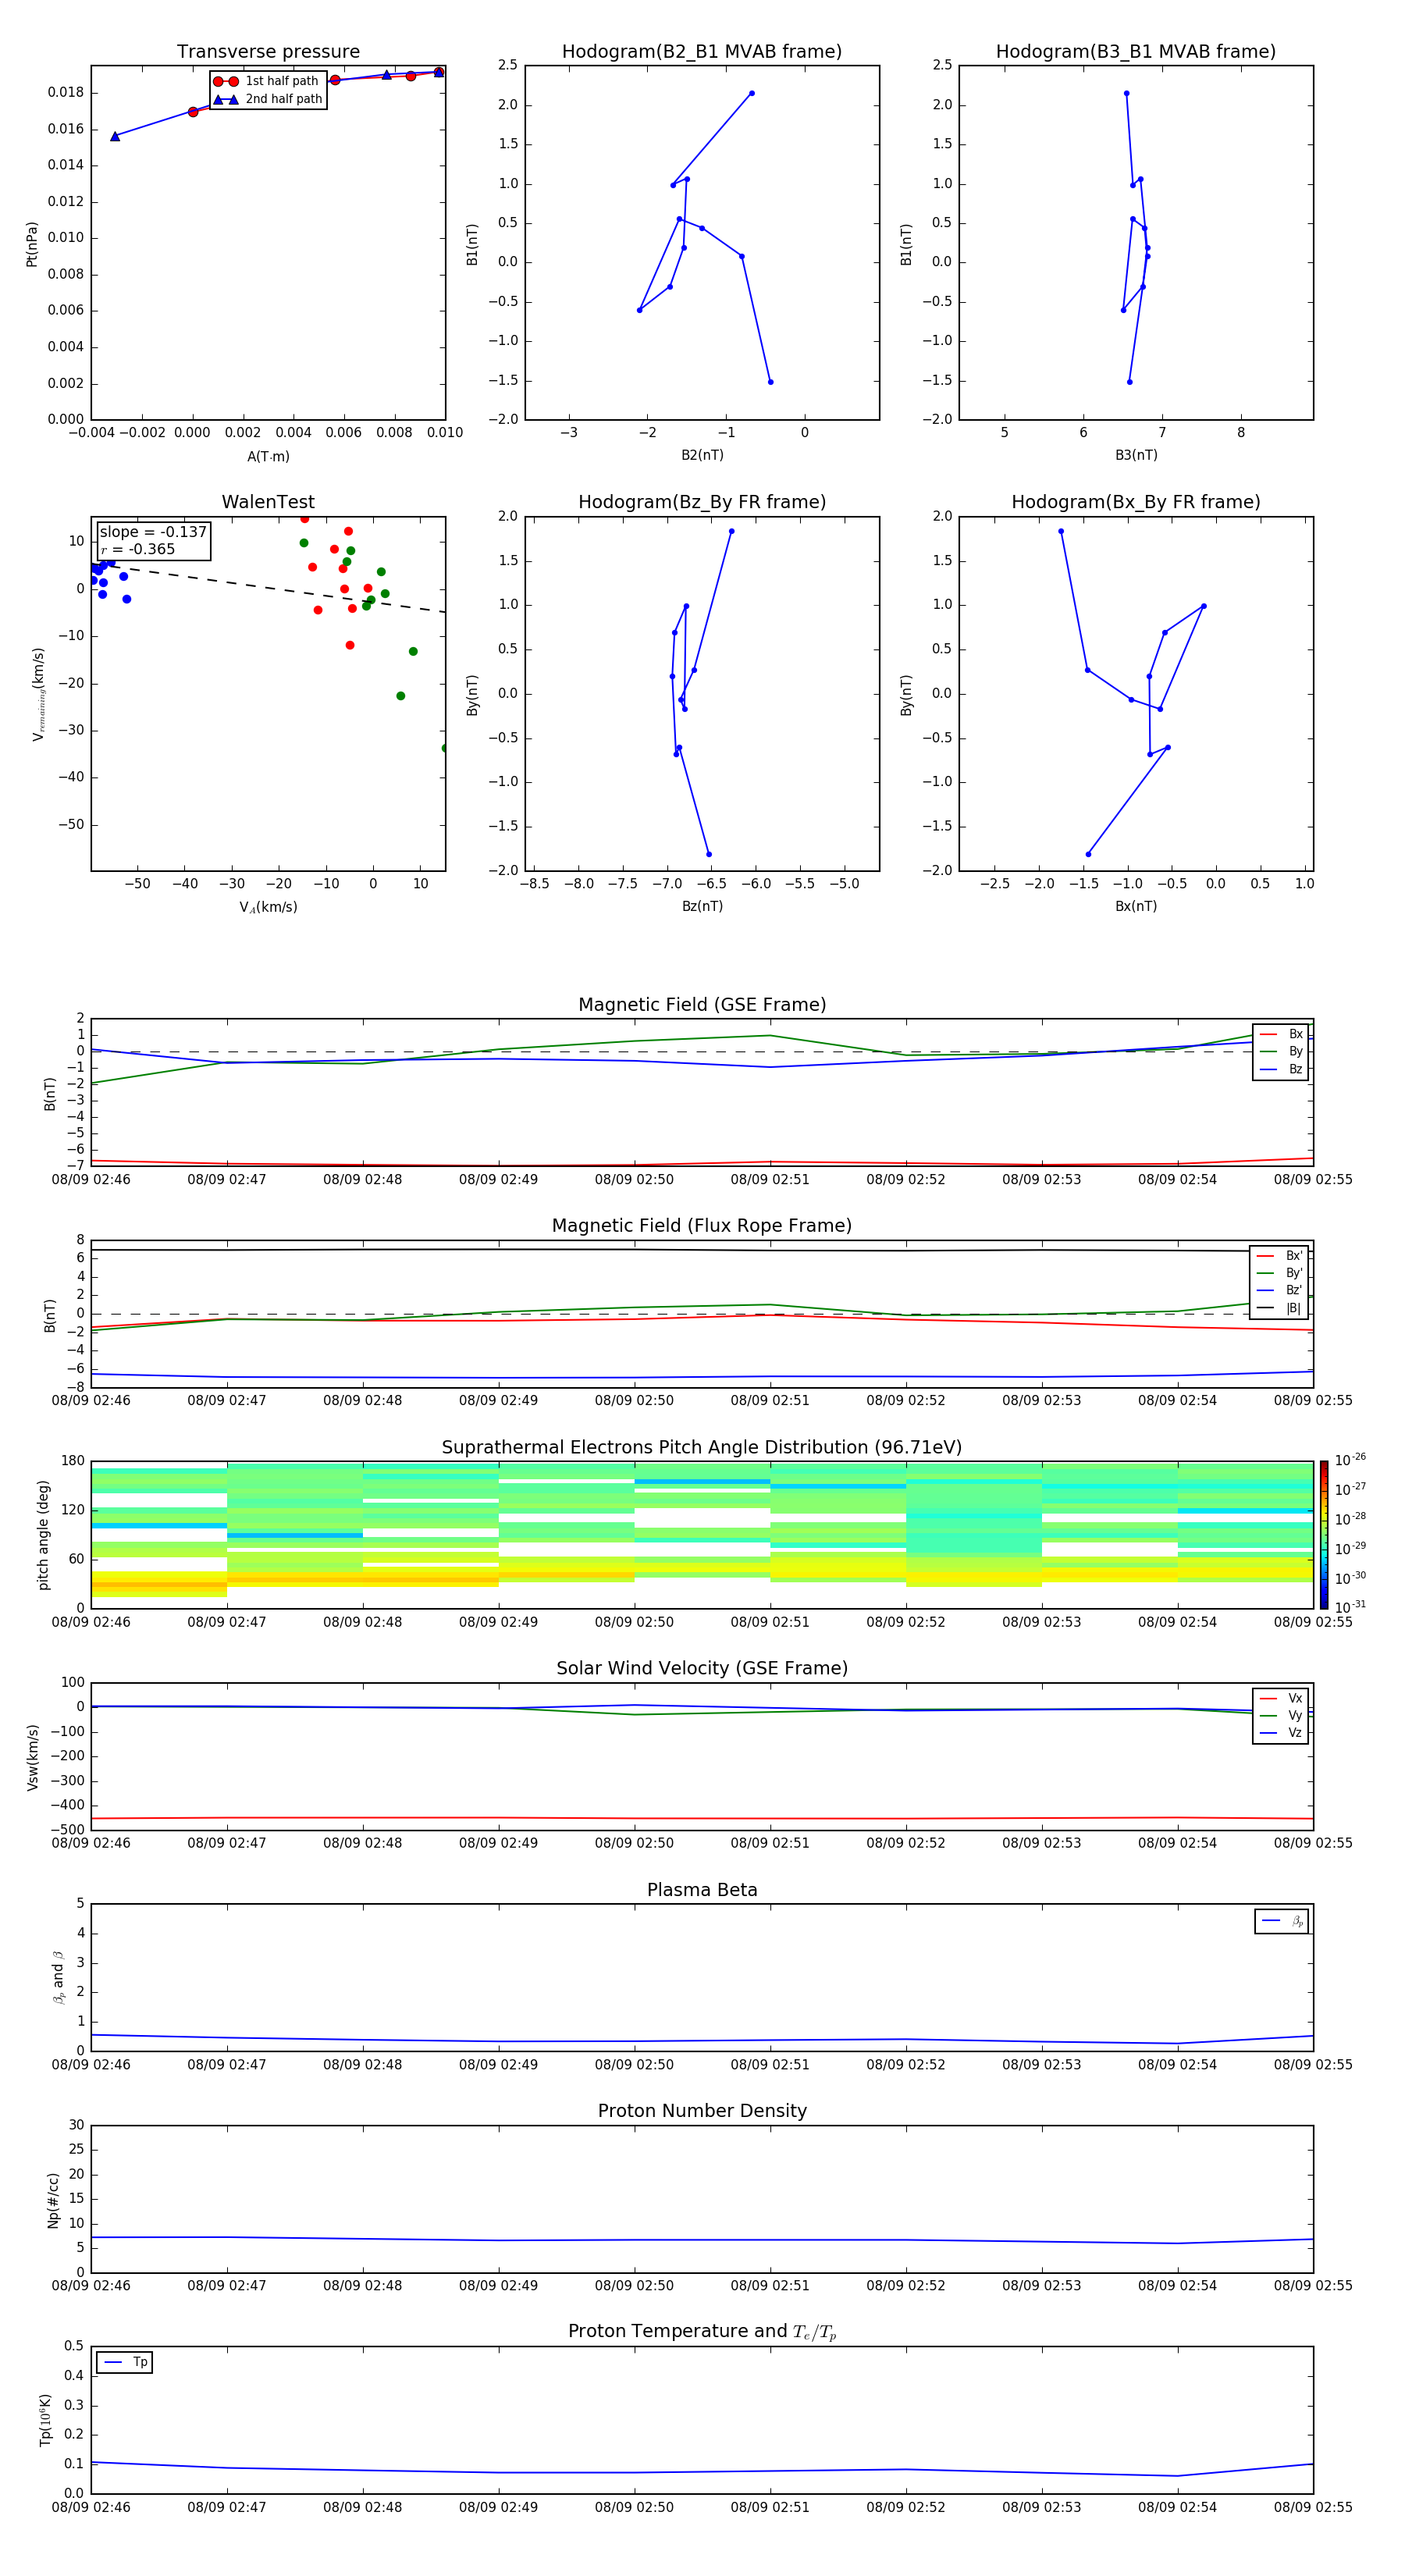The image size is (1405, 2576).
Task: Click the slope and r annotation box in WalenTest
Action: pos(153,540)
